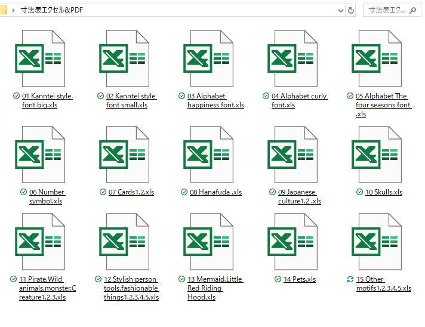Click the folder icon in address bar
This screenshot has width=425, height=327.
(x=3, y=10)
